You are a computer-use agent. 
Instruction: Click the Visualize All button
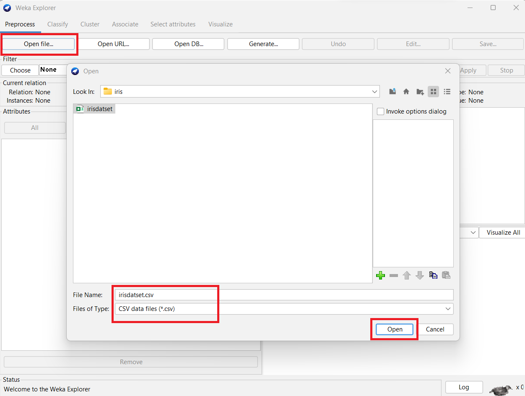[502, 233]
